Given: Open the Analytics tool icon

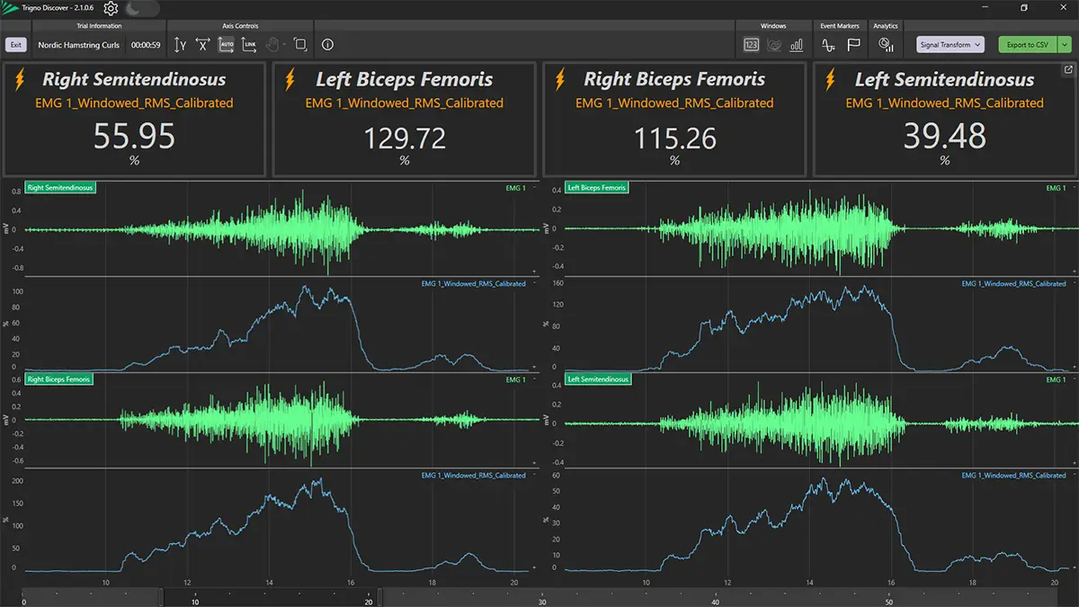Looking at the screenshot, I should tap(886, 45).
